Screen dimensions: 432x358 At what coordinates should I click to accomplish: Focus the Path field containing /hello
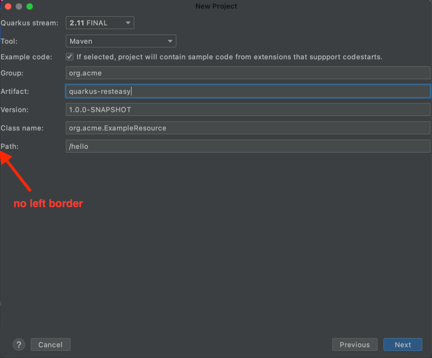point(248,146)
